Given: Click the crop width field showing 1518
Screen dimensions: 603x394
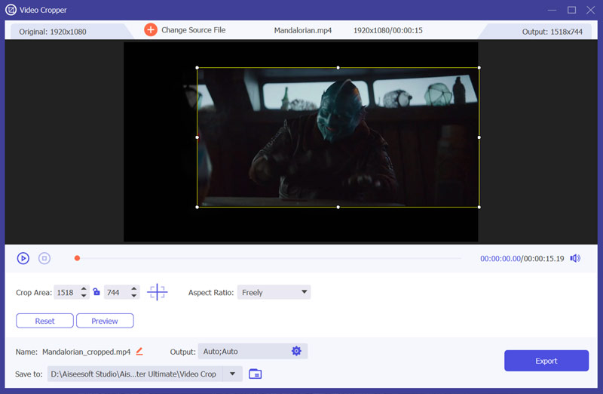Looking at the screenshot, I should (x=66, y=292).
